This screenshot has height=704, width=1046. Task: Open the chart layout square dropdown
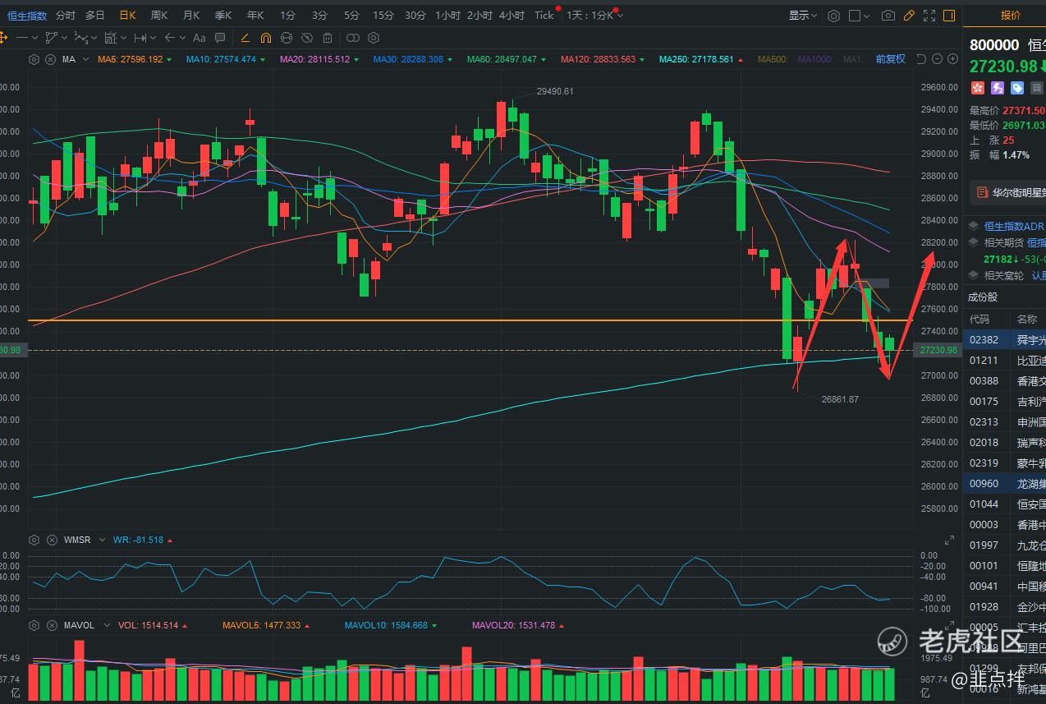click(860, 15)
